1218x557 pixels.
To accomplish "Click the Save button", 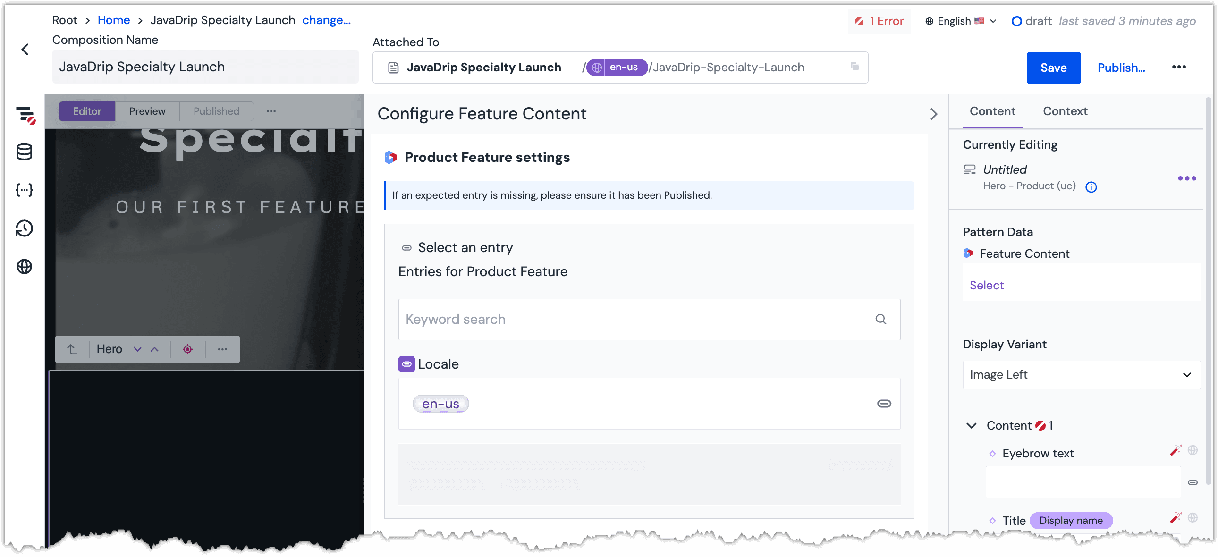I will coord(1054,67).
